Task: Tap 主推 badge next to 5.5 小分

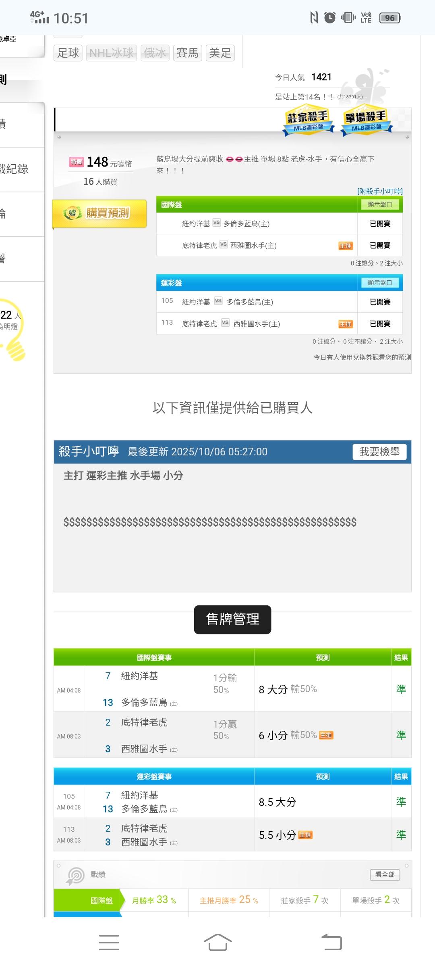Action: tap(305, 835)
